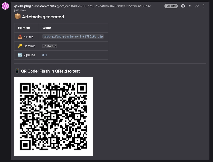Reply to the bot comment
Screen dimensions: 213x162
(x=190, y=6)
